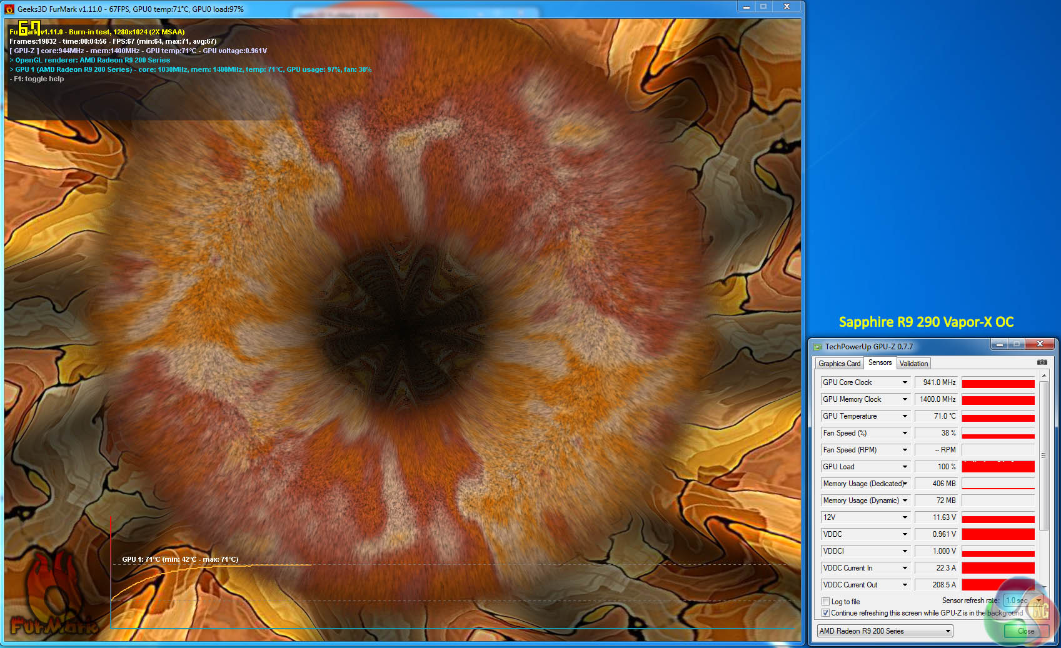Close the GPU-Z window with the red X

tap(1040, 344)
